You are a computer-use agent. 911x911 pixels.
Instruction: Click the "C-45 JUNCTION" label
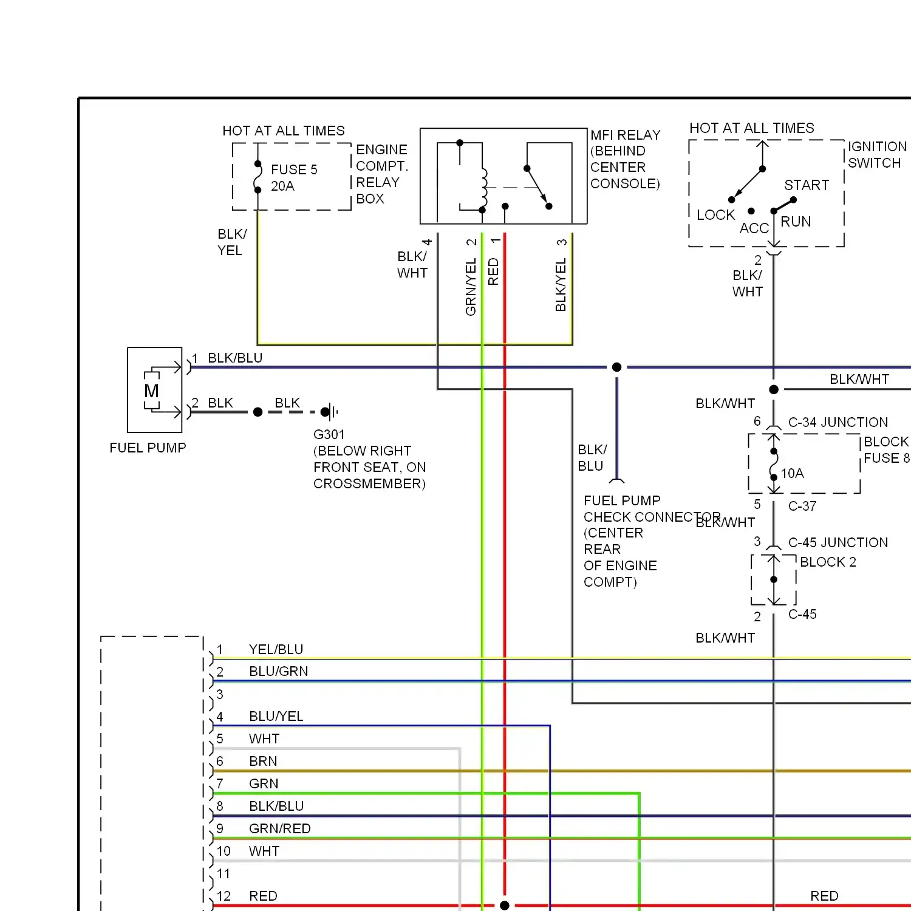pyautogui.click(x=838, y=542)
